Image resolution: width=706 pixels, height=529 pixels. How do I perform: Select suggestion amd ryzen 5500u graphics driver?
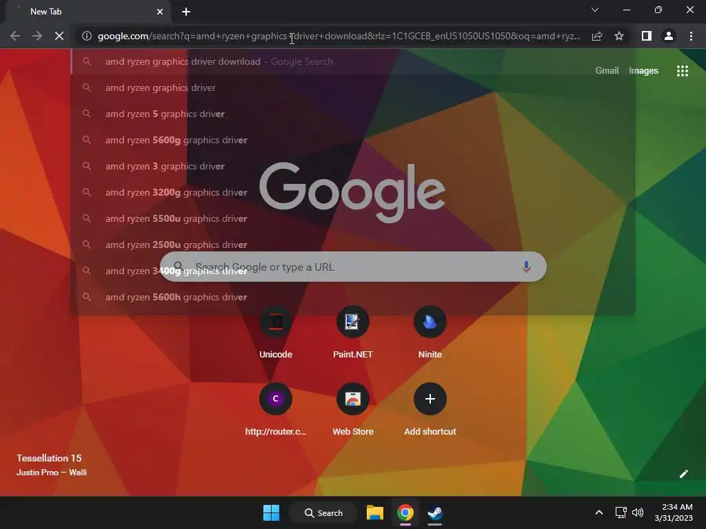click(x=353, y=218)
